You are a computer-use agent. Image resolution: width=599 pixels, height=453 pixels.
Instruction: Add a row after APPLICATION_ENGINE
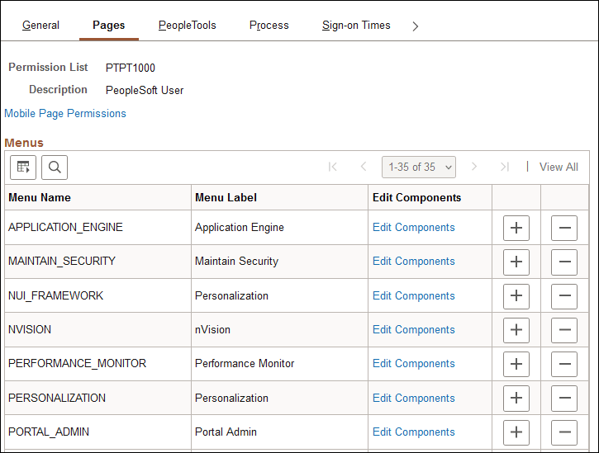[516, 228]
